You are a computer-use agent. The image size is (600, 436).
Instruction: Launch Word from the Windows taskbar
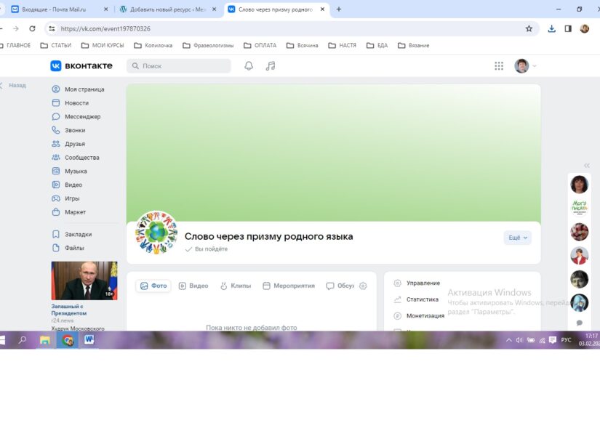[x=89, y=340]
